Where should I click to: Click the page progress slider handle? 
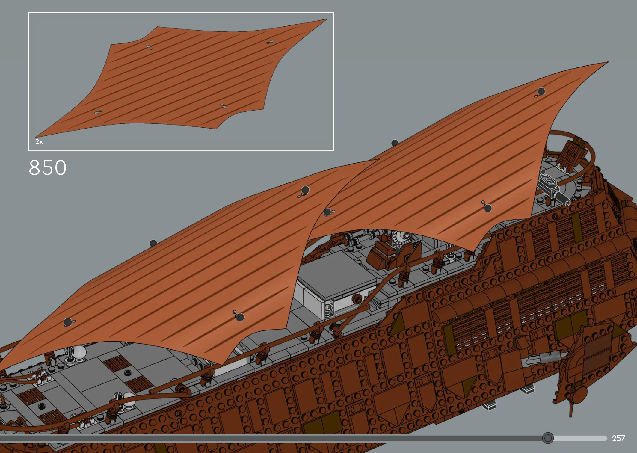(548, 438)
